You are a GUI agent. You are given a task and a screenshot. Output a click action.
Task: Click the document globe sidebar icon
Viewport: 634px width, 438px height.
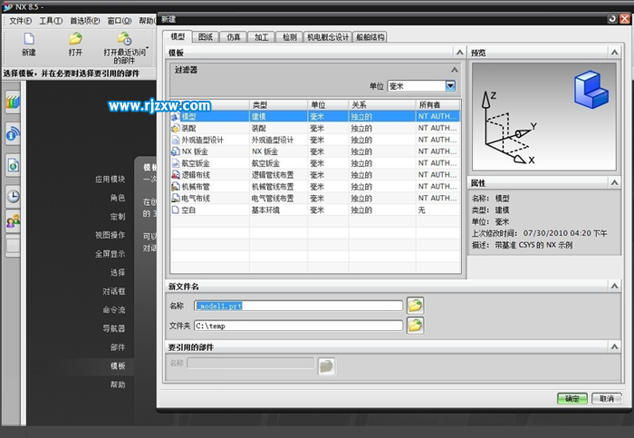pos(13,165)
